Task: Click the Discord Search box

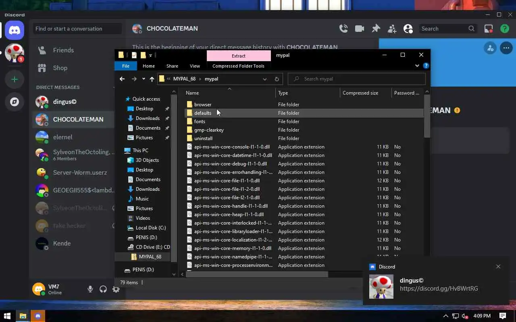Action: coord(448,29)
